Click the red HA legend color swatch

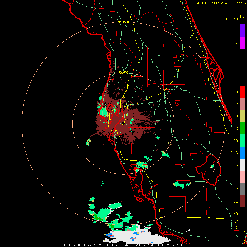tap(242, 92)
